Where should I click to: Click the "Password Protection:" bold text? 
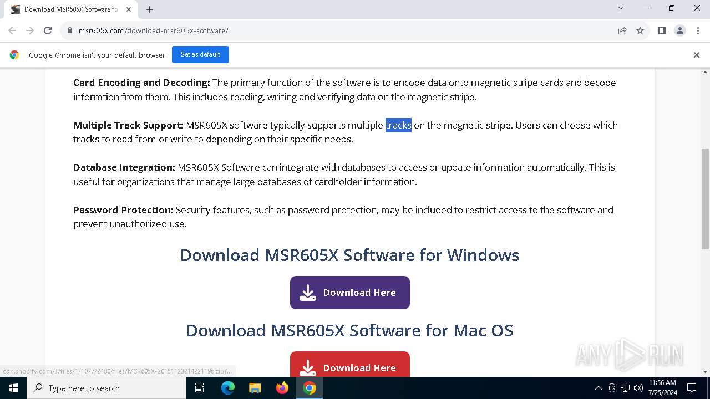[123, 210]
